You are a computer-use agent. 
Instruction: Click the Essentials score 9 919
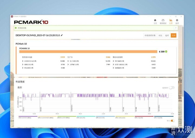coord(63,57)
